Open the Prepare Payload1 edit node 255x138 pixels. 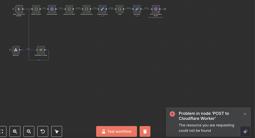click(102, 9)
